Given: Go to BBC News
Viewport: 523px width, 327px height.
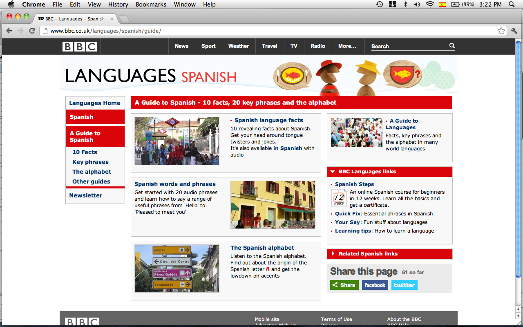Looking at the screenshot, I should click(x=181, y=46).
